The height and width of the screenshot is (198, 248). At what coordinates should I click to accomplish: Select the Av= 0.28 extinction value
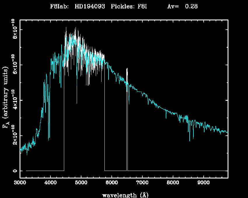pos(182,6)
